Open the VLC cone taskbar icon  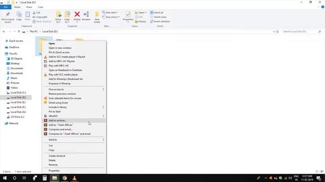tap(75, 178)
